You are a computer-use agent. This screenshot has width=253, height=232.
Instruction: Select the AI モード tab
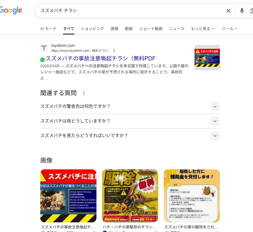click(48, 29)
